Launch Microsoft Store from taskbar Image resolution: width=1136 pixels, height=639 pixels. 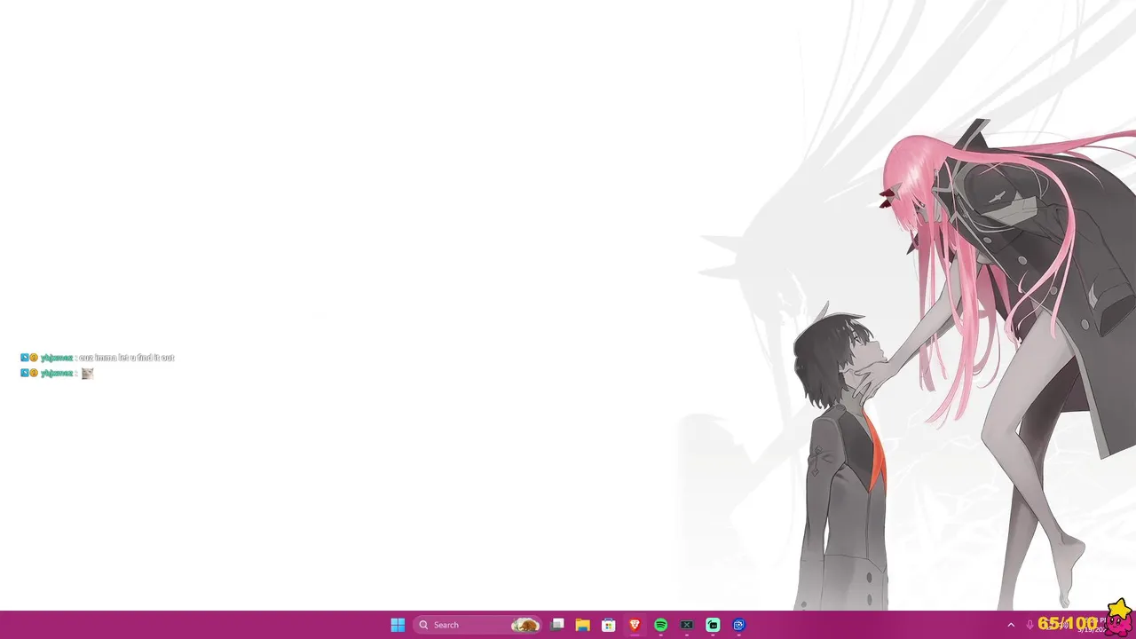(609, 625)
